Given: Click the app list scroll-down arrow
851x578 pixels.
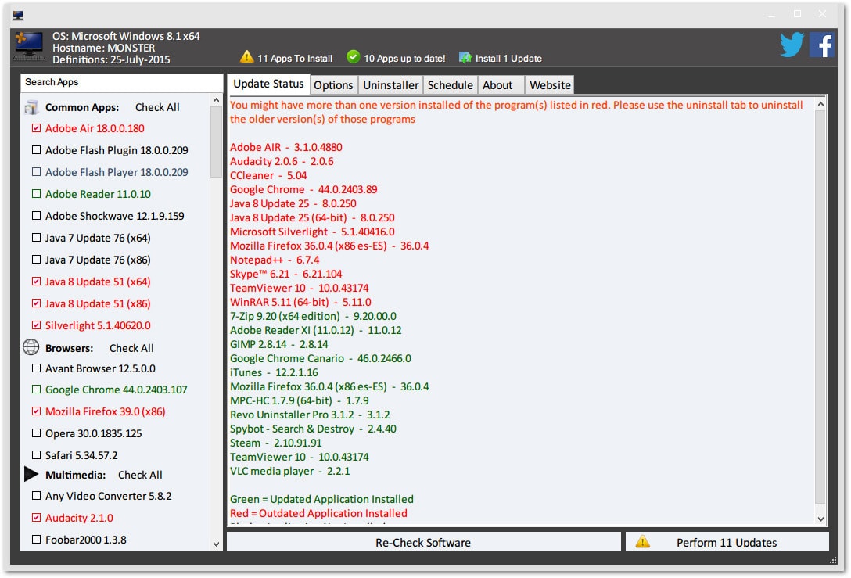Looking at the screenshot, I should coord(216,544).
